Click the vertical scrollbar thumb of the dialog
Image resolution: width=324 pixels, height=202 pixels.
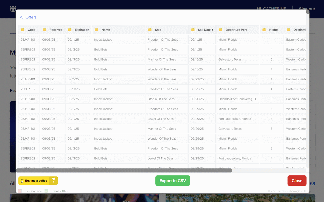pyautogui.click(x=308, y=12)
